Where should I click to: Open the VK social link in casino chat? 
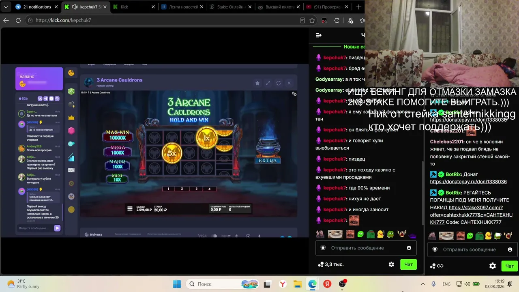pos(40,99)
